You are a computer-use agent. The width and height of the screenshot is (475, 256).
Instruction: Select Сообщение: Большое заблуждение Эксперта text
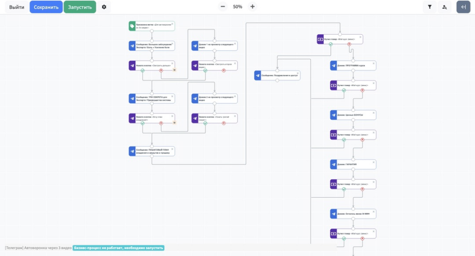tap(153, 46)
